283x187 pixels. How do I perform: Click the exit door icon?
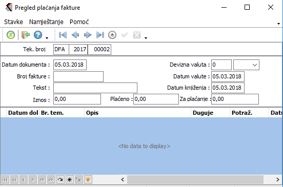pos(26,35)
